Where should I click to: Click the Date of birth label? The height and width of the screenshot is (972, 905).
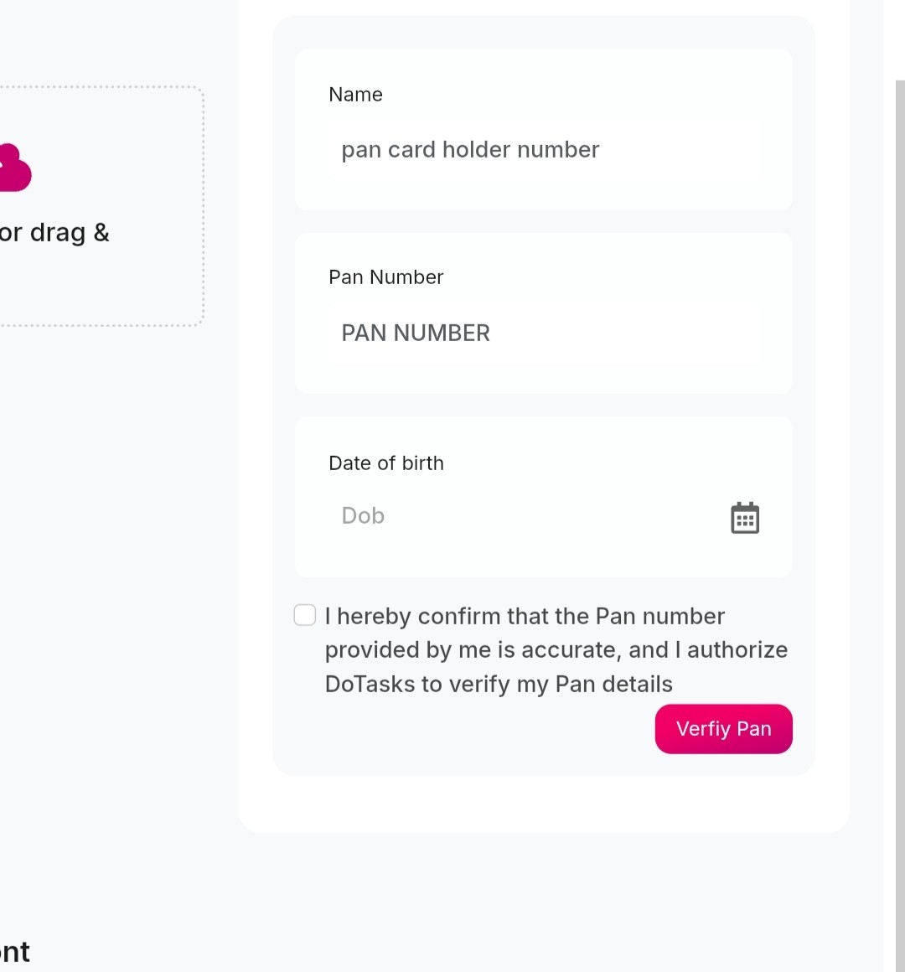click(385, 463)
